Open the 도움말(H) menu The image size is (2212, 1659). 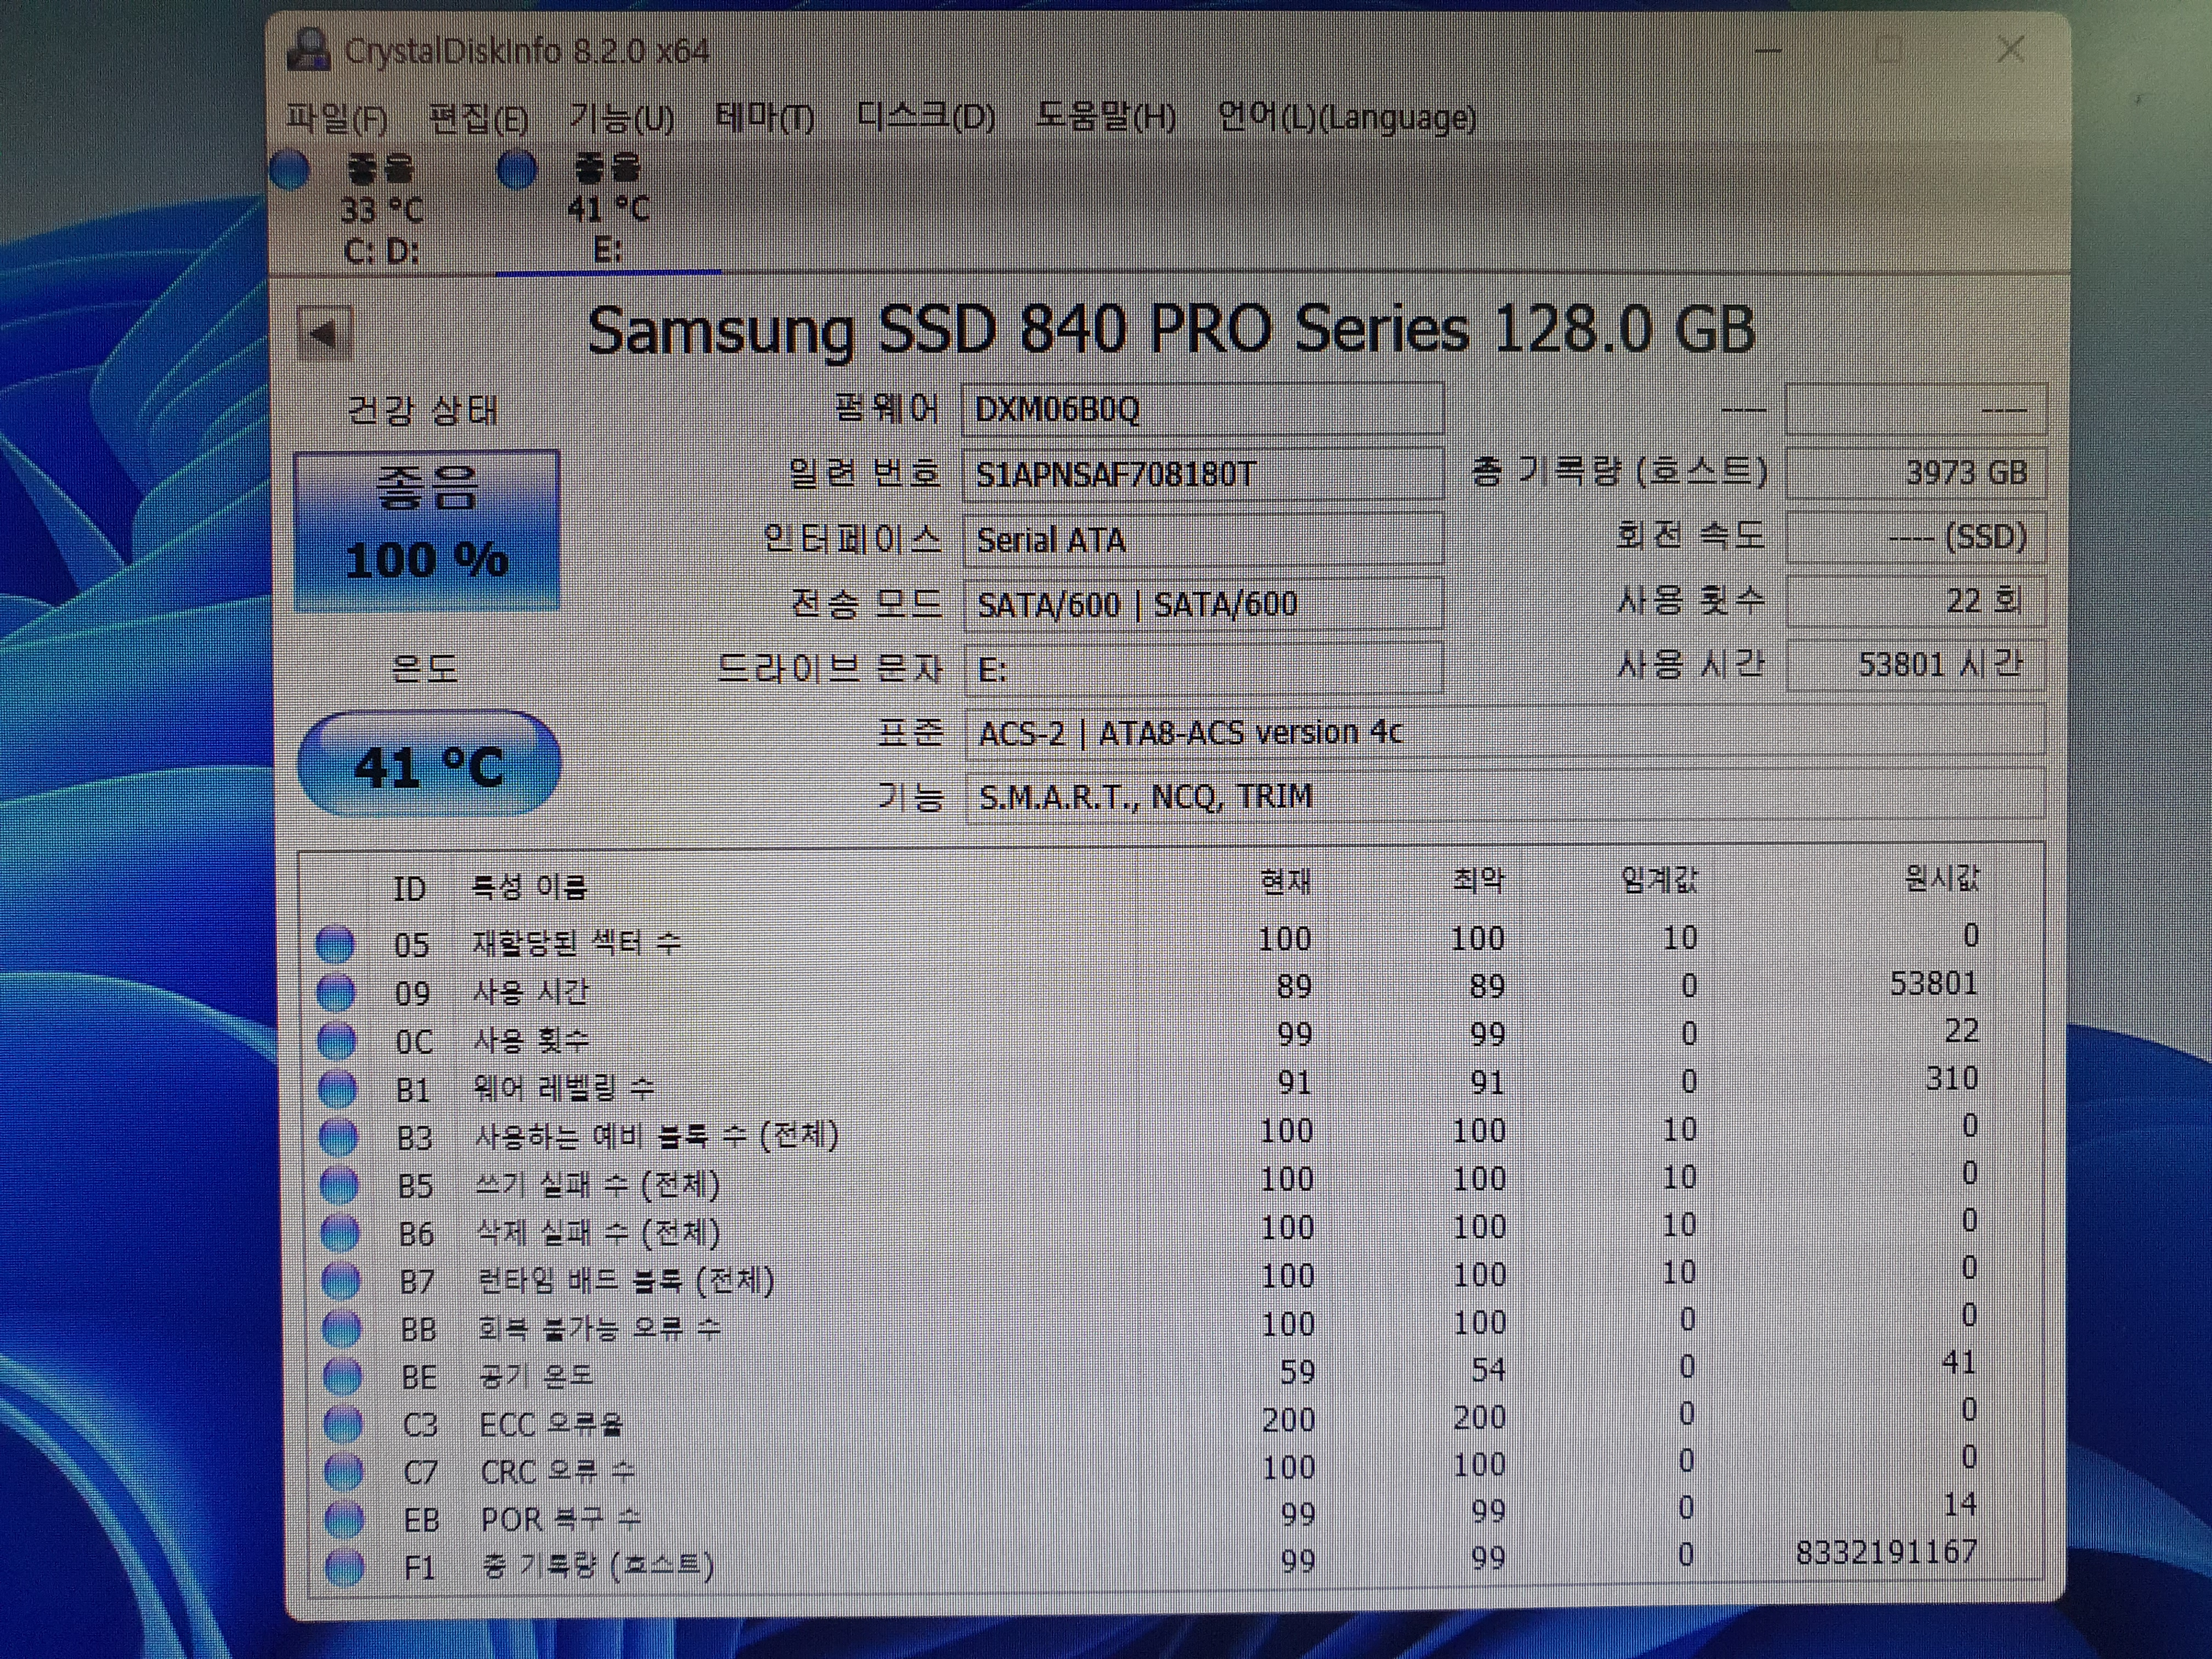[1105, 117]
